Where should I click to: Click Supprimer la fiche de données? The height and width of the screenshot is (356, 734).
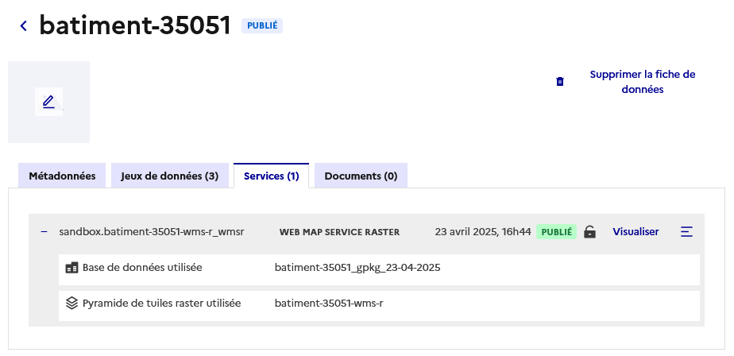(x=642, y=82)
